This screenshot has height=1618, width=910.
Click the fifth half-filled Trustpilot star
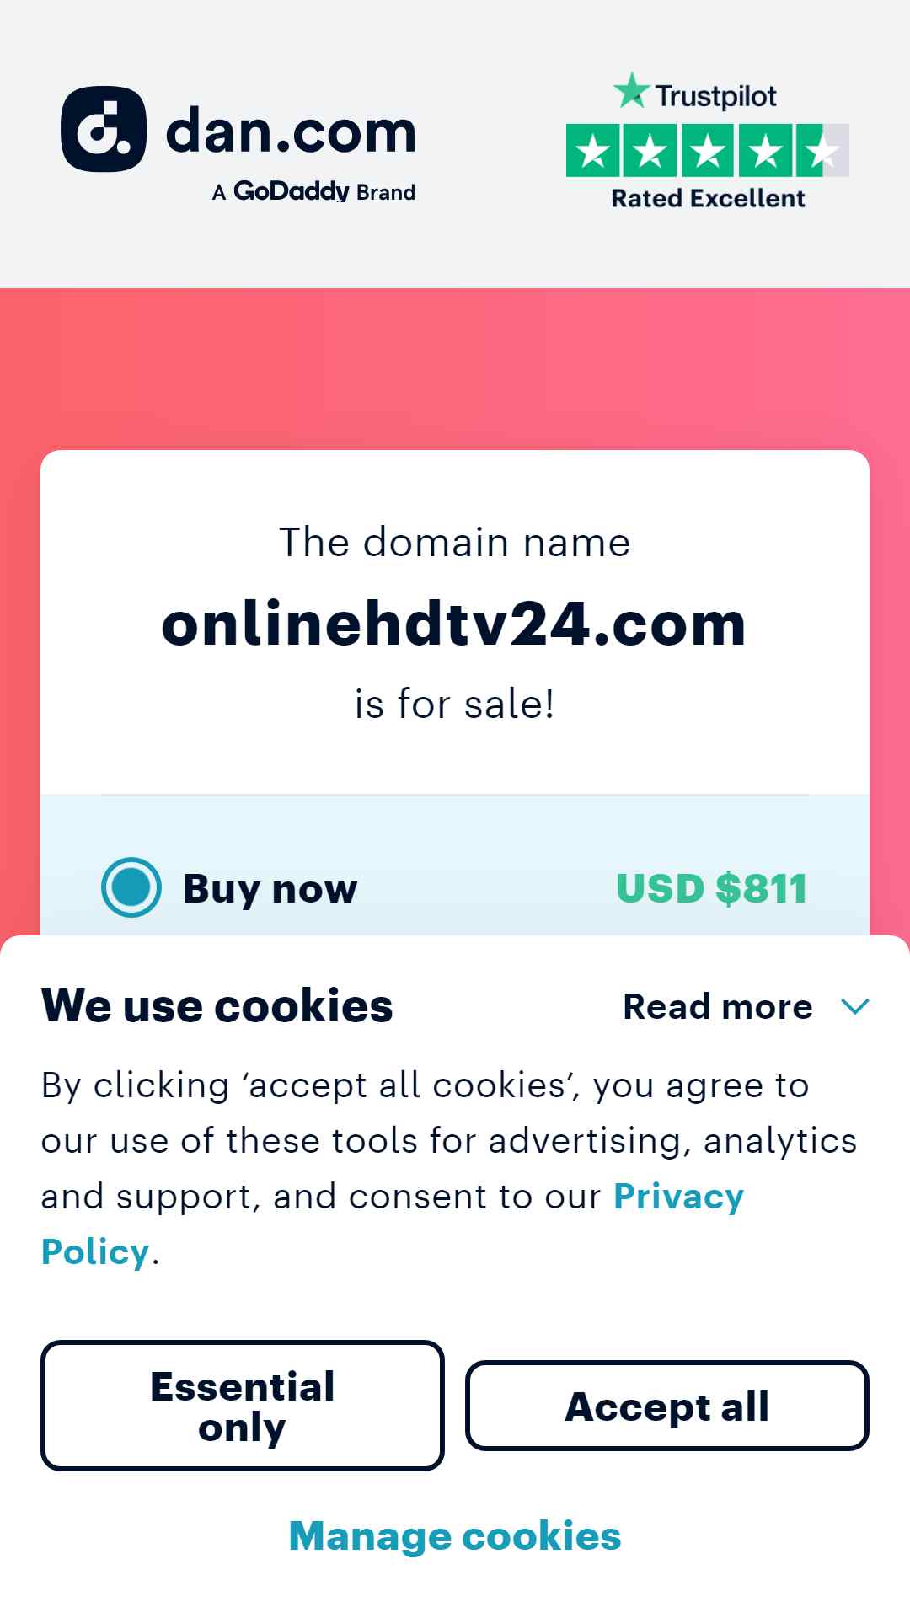(x=822, y=150)
